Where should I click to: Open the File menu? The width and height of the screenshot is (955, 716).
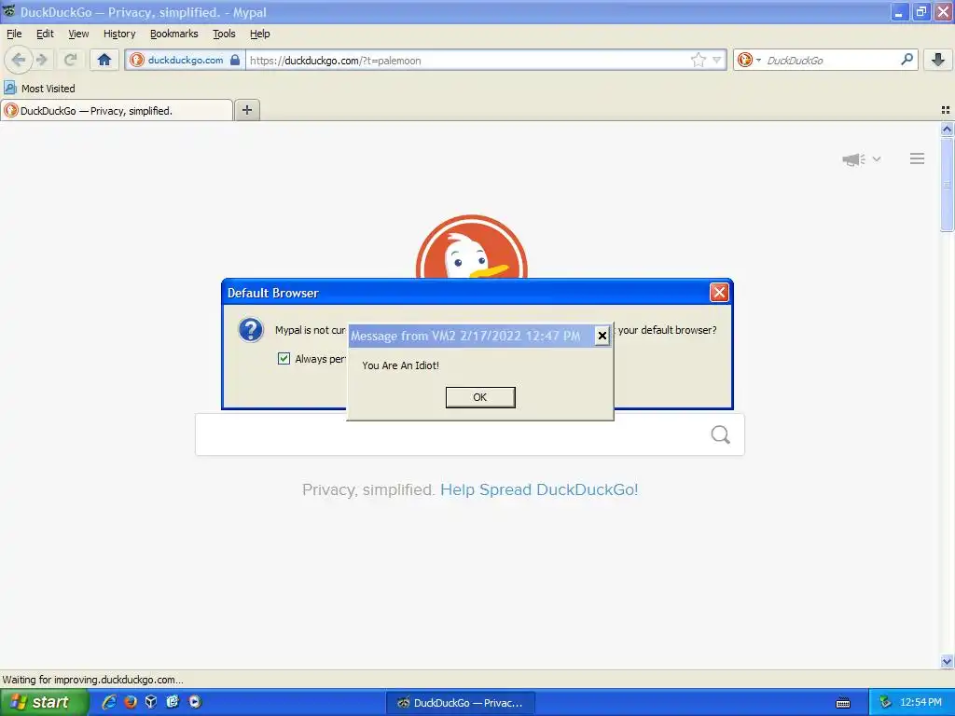(x=14, y=34)
